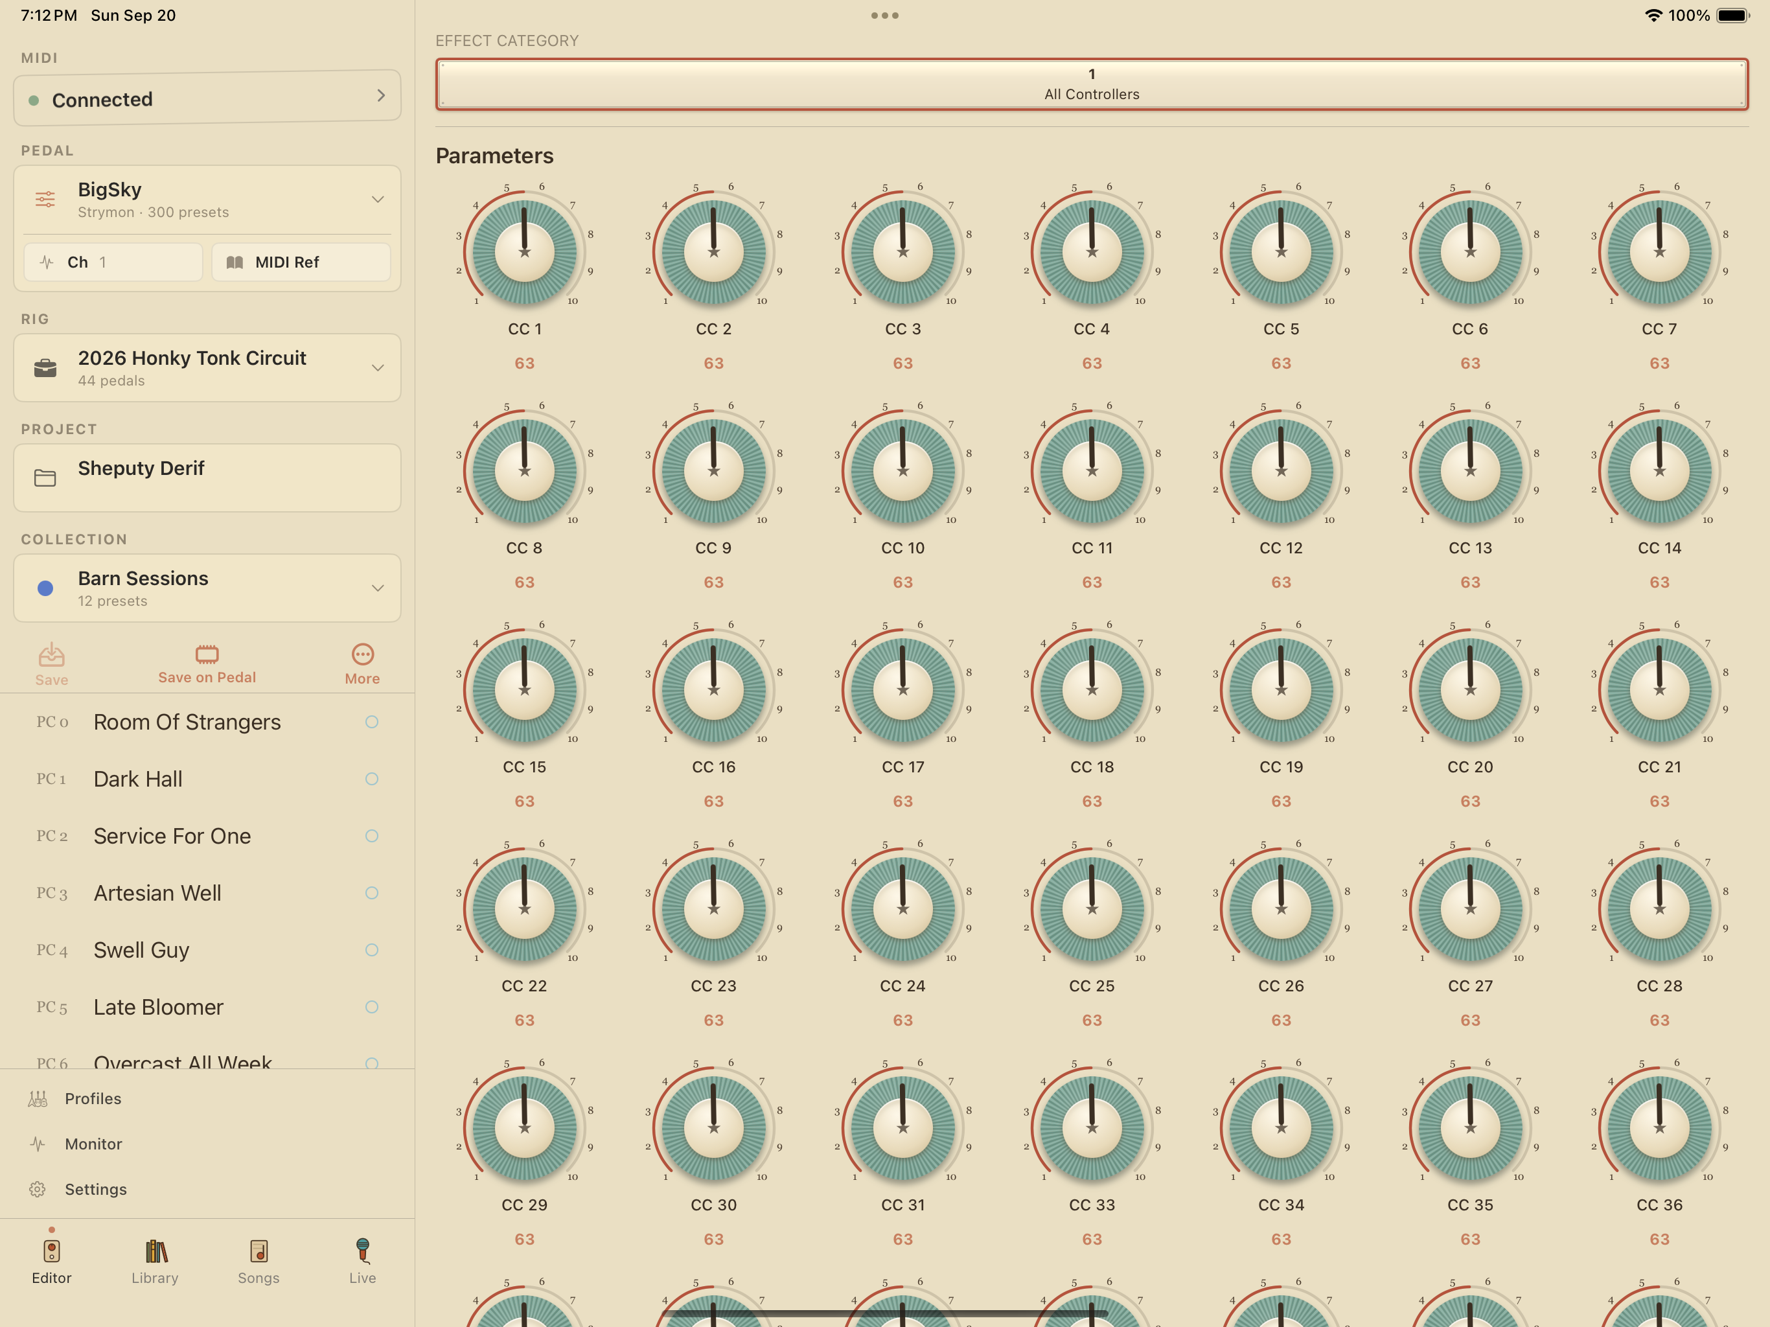Click the CC 33 label
This screenshot has width=1770, height=1327.
1092,1205
